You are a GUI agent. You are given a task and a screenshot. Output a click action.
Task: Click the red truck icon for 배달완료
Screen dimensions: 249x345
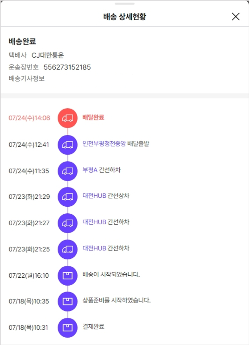click(68, 118)
